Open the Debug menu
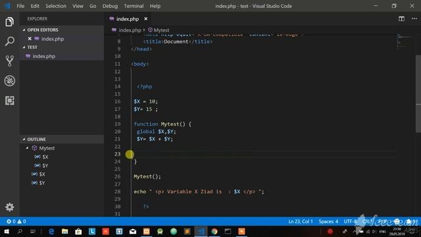This screenshot has height=237, width=421. click(110, 6)
